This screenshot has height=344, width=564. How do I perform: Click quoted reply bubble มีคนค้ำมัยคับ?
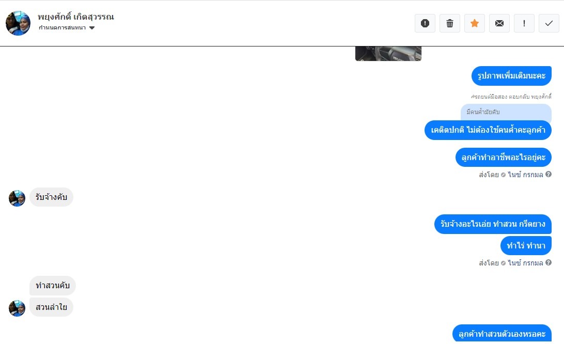pyautogui.click(x=506, y=112)
